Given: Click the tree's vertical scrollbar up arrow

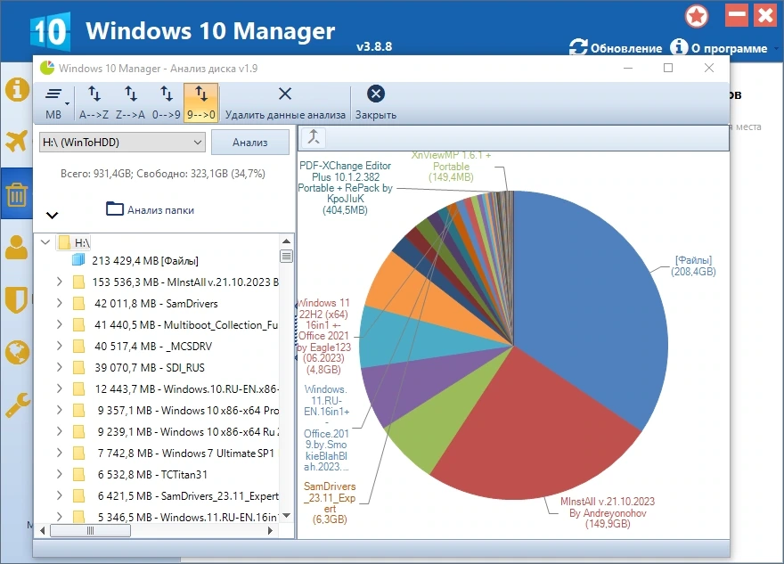Looking at the screenshot, I should [x=287, y=241].
